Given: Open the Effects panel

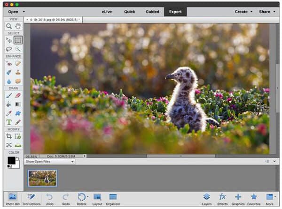Looking at the screenshot, I should 222,199.
